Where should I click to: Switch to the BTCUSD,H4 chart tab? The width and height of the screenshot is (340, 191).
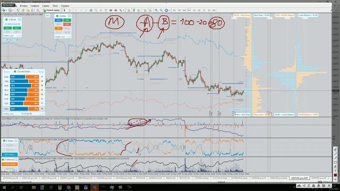point(185,178)
